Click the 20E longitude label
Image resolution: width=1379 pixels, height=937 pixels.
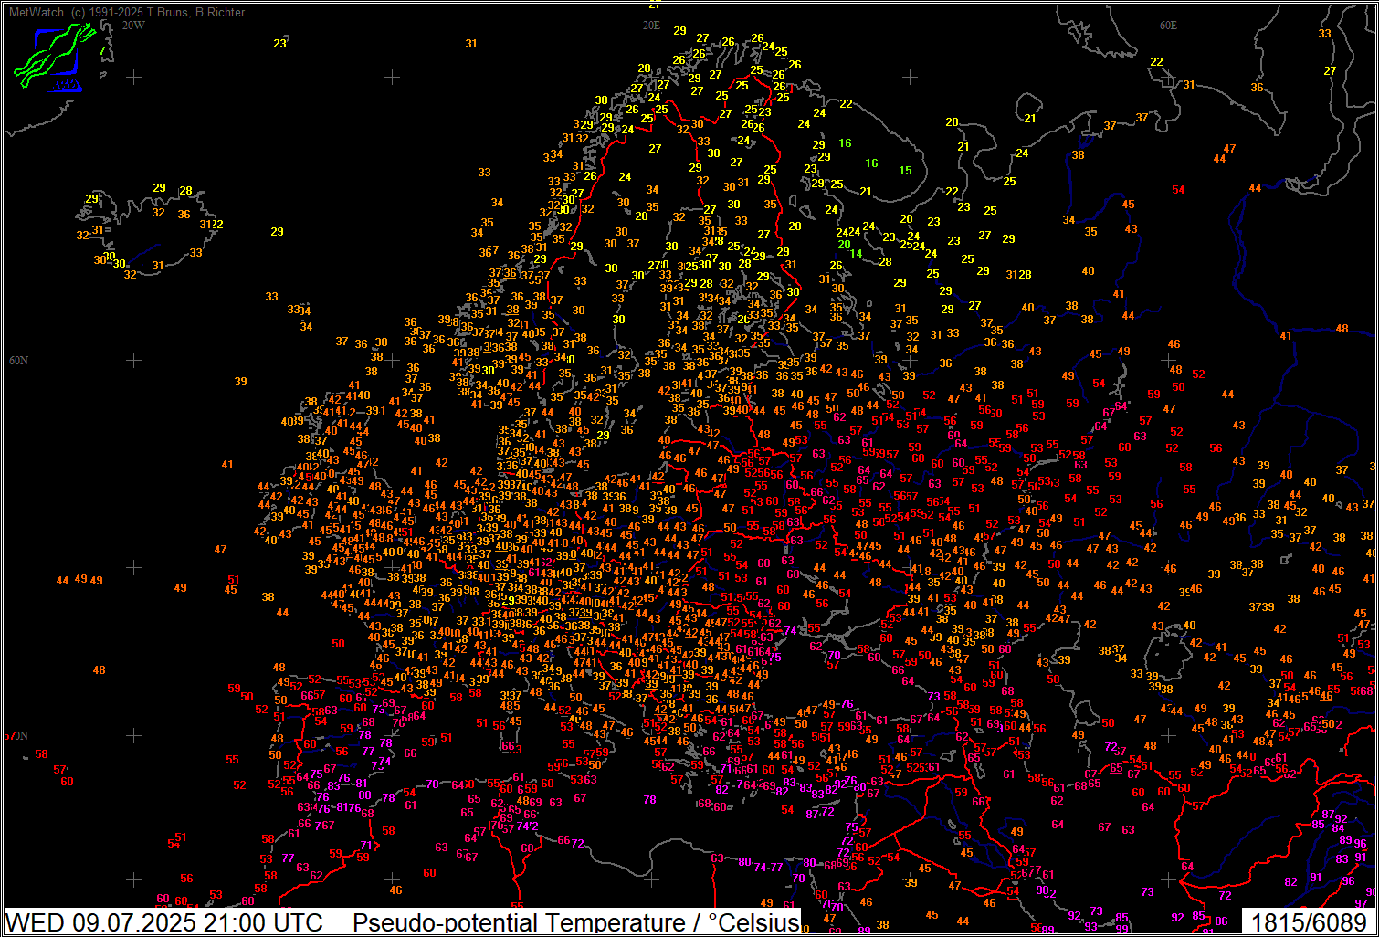tap(650, 26)
